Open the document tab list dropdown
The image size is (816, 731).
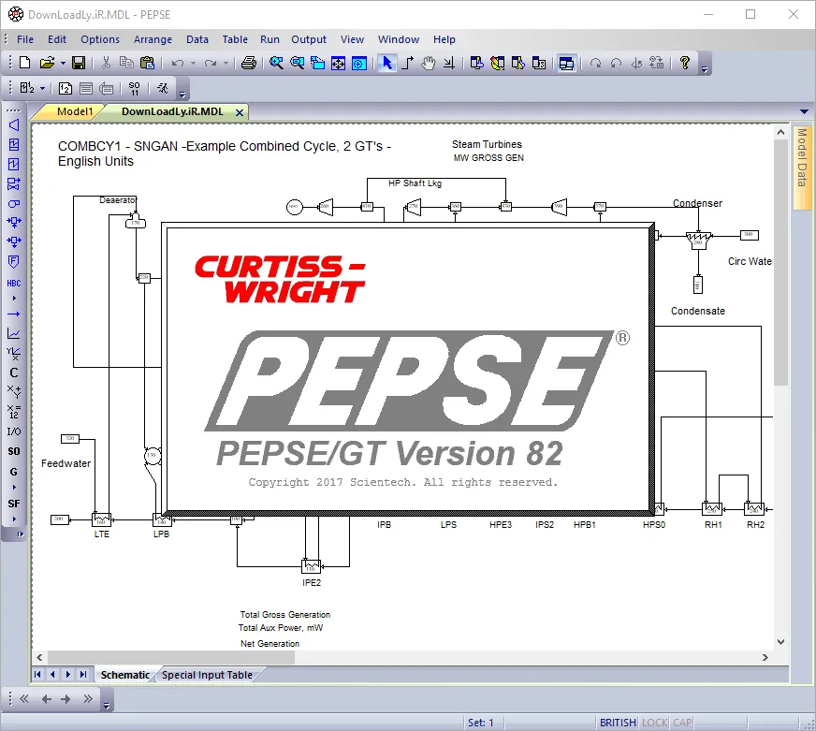(804, 111)
